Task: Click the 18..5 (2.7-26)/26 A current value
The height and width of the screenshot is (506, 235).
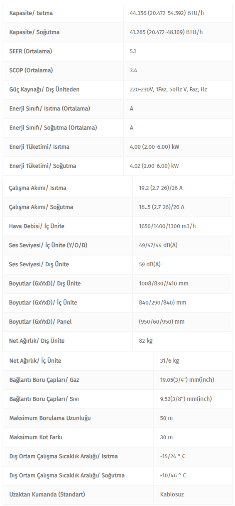Action: 162,207
